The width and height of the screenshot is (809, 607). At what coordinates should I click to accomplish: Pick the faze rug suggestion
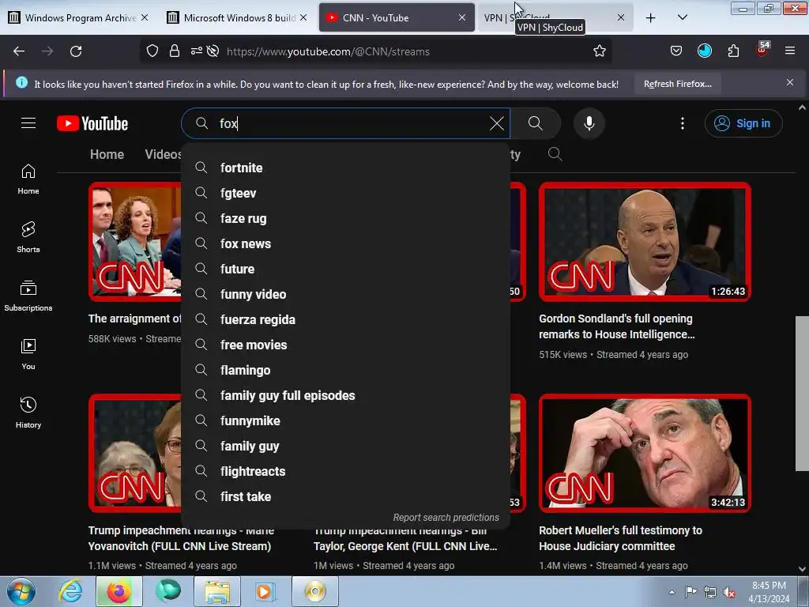(346, 218)
